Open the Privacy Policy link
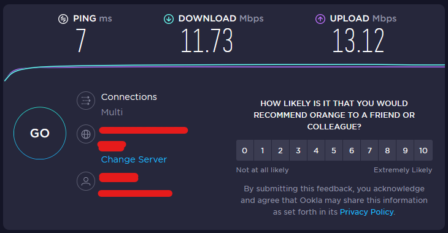This screenshot has height=233, width=448. click(x=366, y=212)
